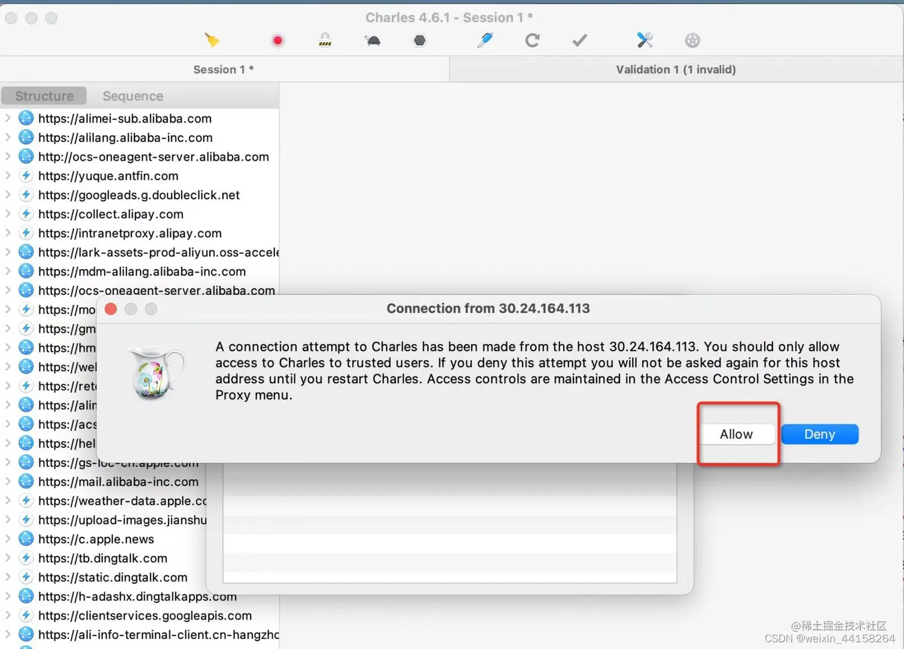The width and height of the screenshot is (904, 649).
Task: Select https://mail.alibaba-inc.com row
Action: click(x=103, y=482)
